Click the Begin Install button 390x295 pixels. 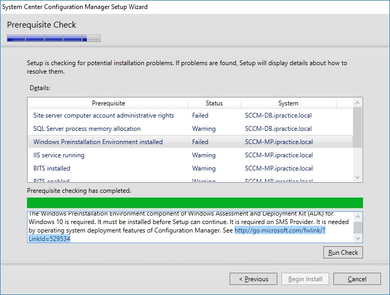[305, 279]
